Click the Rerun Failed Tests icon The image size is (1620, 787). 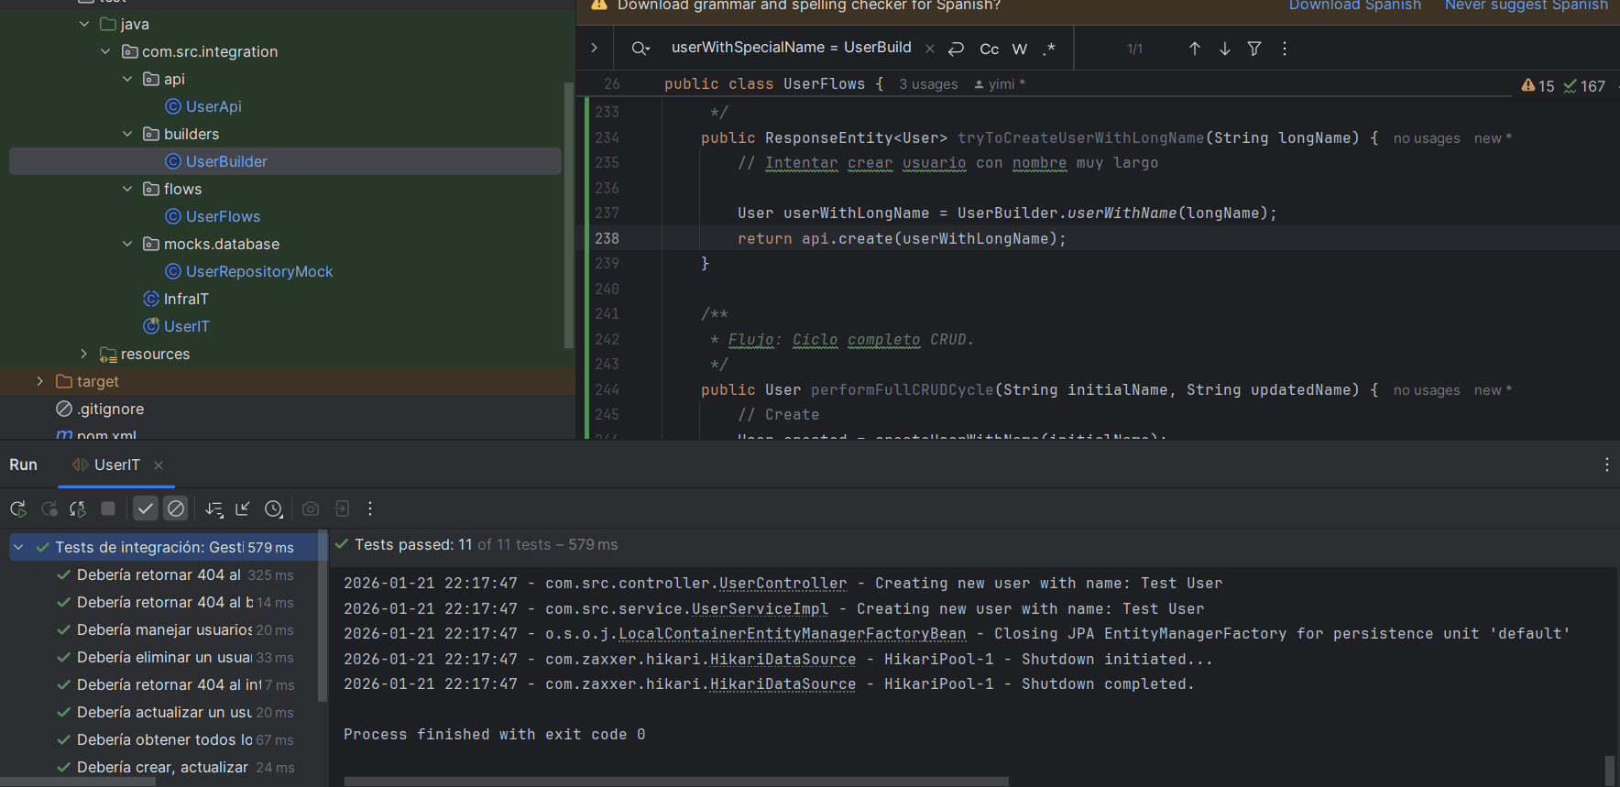[x=49, y=508]
